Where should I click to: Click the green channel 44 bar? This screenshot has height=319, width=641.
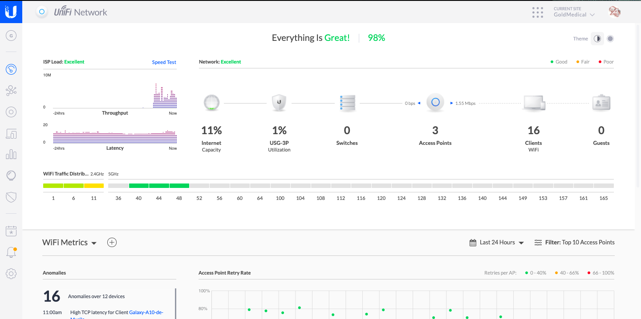pos(159,186)
